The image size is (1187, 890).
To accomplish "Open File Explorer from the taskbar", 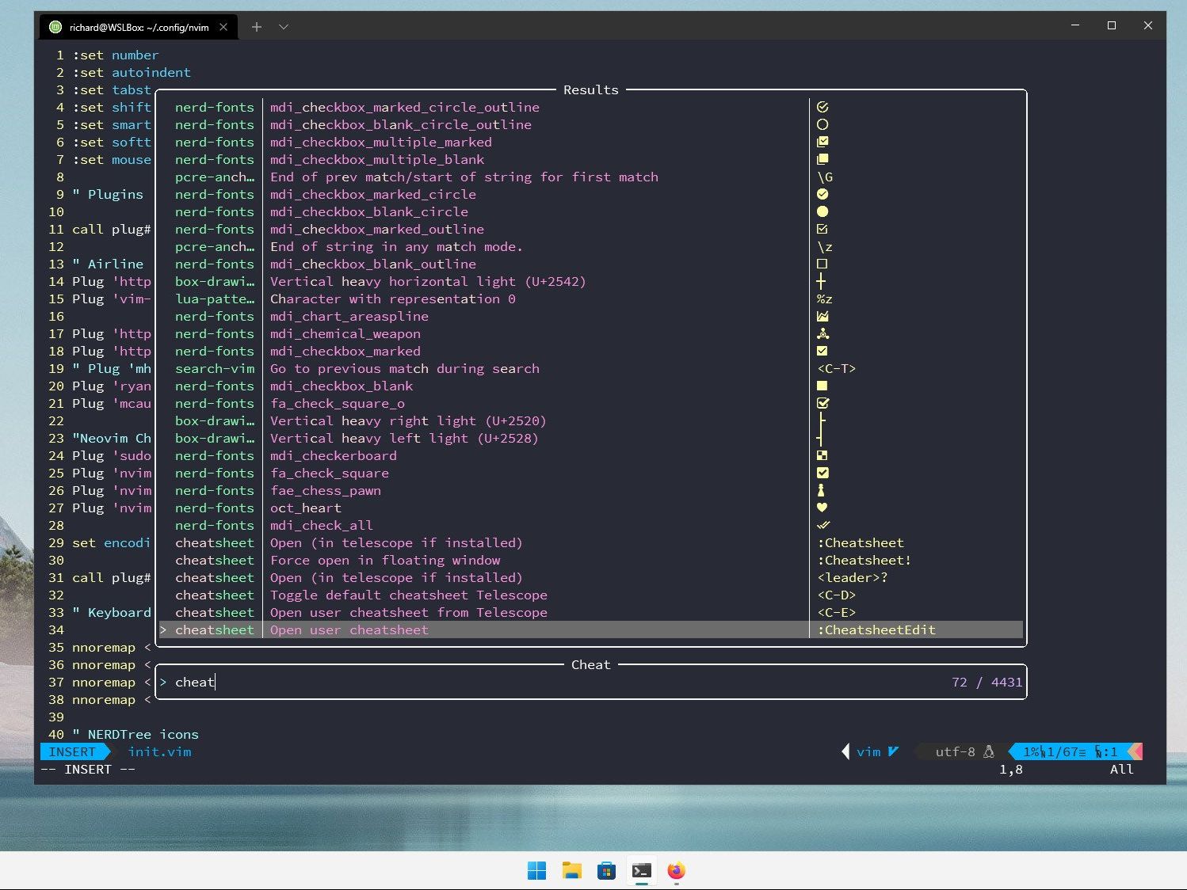I will tap(571, 871).
